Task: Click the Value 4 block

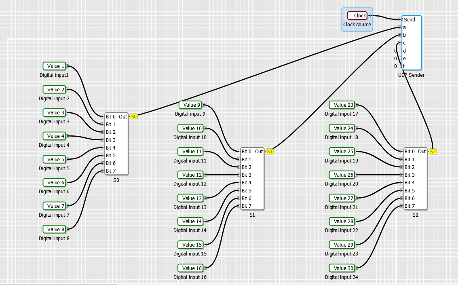Action: click(54, 136)
